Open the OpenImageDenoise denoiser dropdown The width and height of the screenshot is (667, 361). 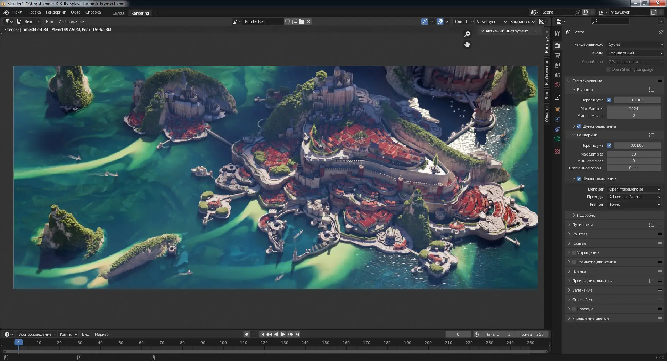pyautogui.click(x=634, y=189)
